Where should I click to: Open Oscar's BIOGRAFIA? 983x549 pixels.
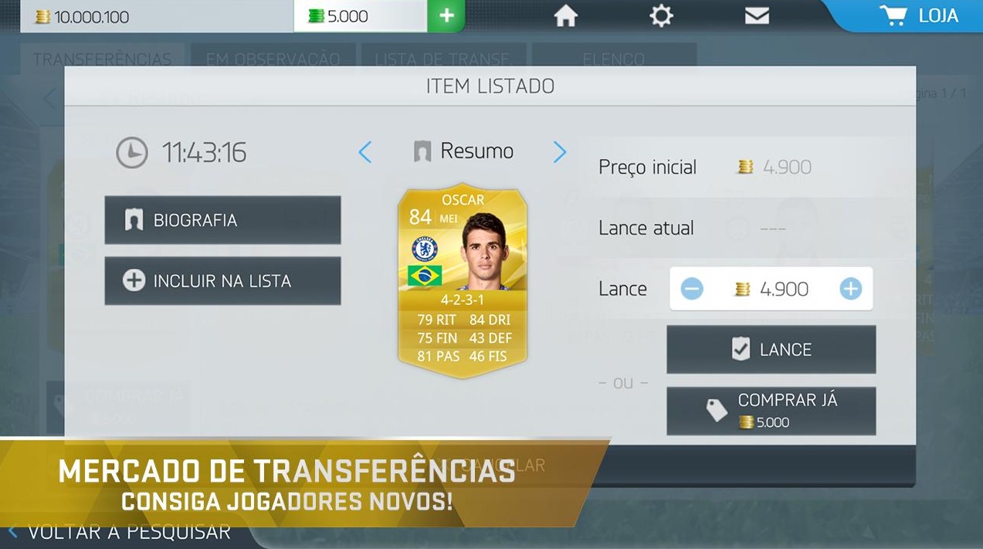222,220
